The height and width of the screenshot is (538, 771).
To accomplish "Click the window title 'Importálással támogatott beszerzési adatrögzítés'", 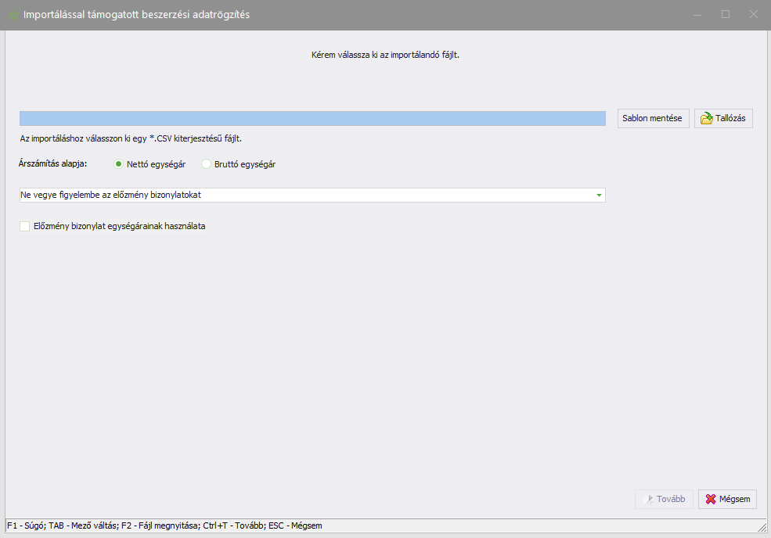I will coord(137,15).
